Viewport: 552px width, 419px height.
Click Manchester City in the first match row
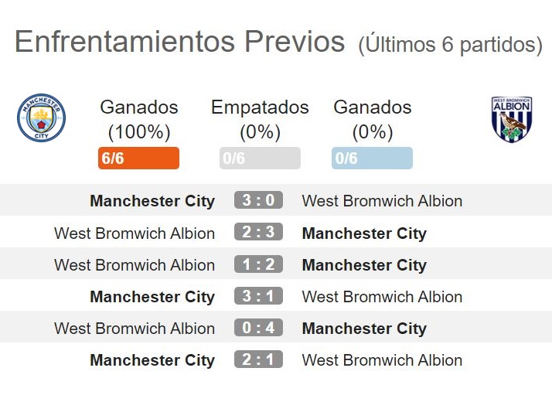pyautogui.click(x=152, y=201)
